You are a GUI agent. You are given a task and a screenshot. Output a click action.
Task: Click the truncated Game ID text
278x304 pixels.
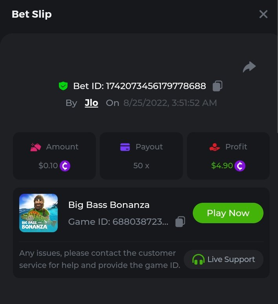(118, 222)
